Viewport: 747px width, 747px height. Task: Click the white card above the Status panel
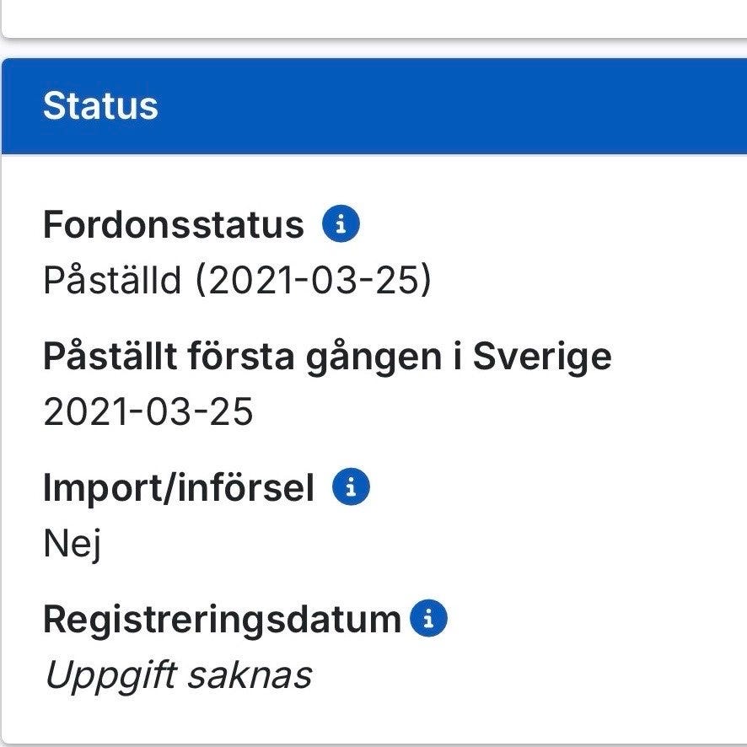374,19
